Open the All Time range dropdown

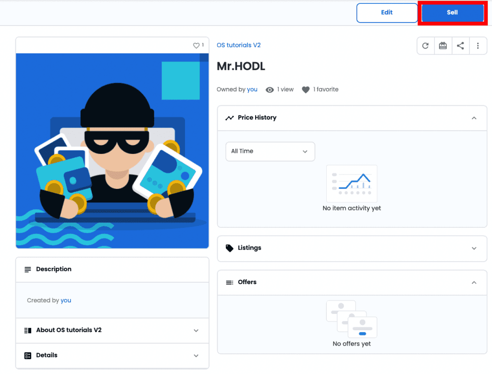pyautogui.click(x=270, y=151)
